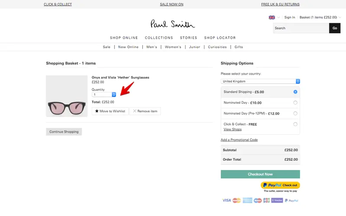The width and height of the screenshot is (346, 216).
Task: Open the Women's category
Action: tap(173, 47)
